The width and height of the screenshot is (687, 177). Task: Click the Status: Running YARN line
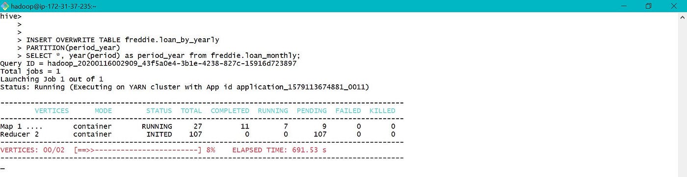pyautogui.click(x=185, y=87)
